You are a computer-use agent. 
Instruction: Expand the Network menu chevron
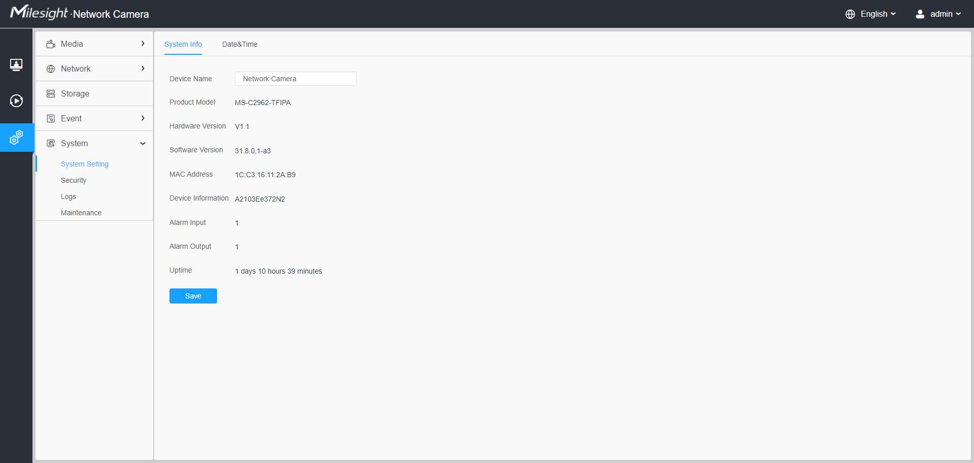click(143, 69)
